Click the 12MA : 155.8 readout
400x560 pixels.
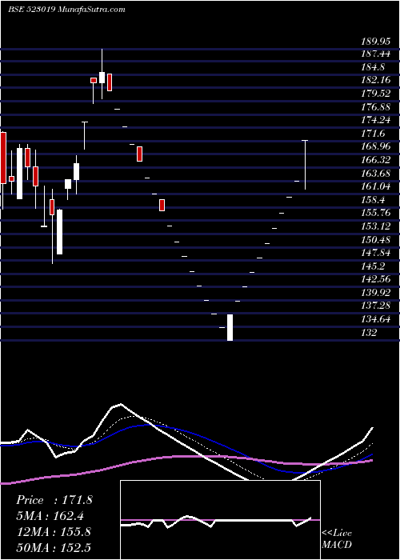(54, 532)
